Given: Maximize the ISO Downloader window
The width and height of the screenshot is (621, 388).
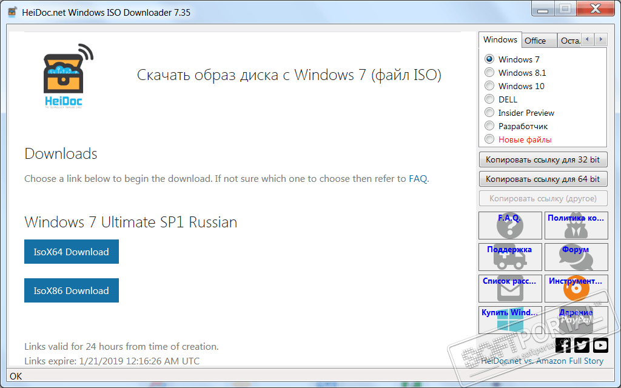Looking at the screenshot, I should click(x=565, y=9).
